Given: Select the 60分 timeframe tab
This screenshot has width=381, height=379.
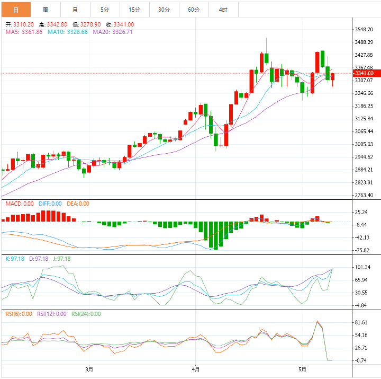Looking at the screenshot, I should 194,10.
